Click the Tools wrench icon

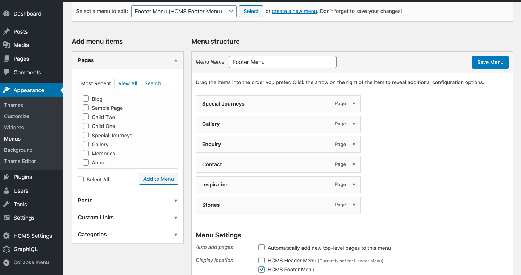[x=7, y=205]
